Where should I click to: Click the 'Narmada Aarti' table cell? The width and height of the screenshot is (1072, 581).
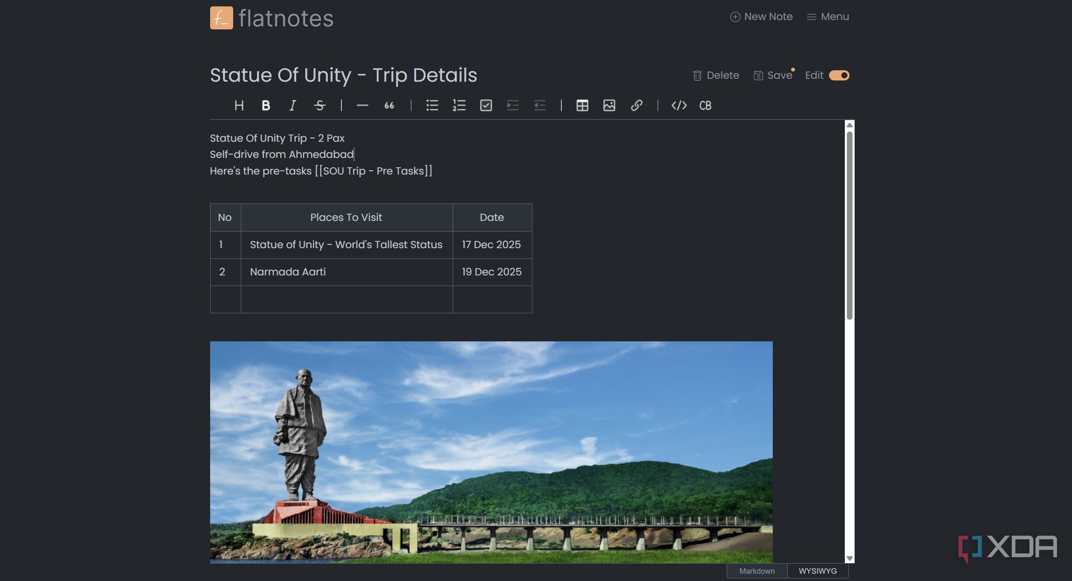[347, 272]
